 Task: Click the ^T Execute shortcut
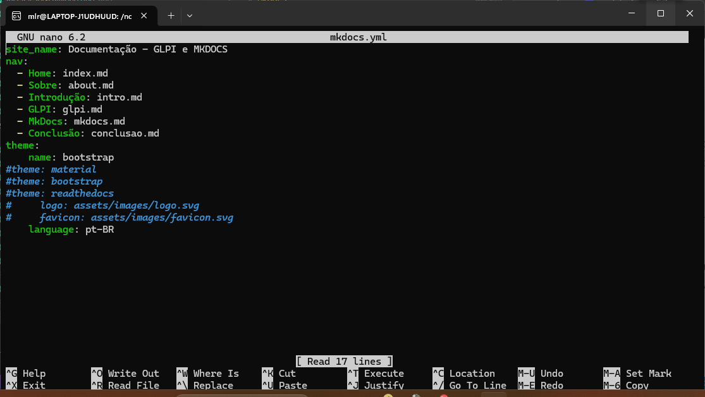[x=376, y=374]
